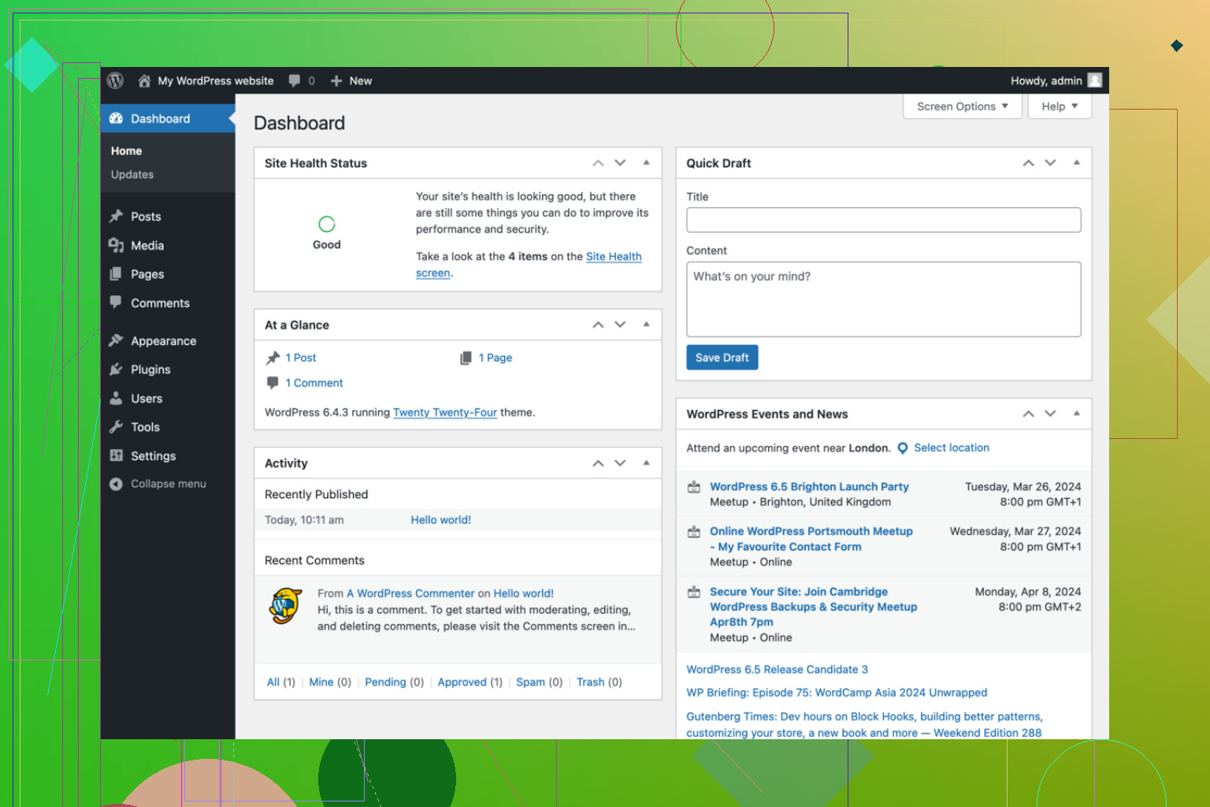Viewport: 1210px width, 807px height.
Task: Open WordPress 6.5 Release Candidate 3 link
Action: click(x=777, y=669)
